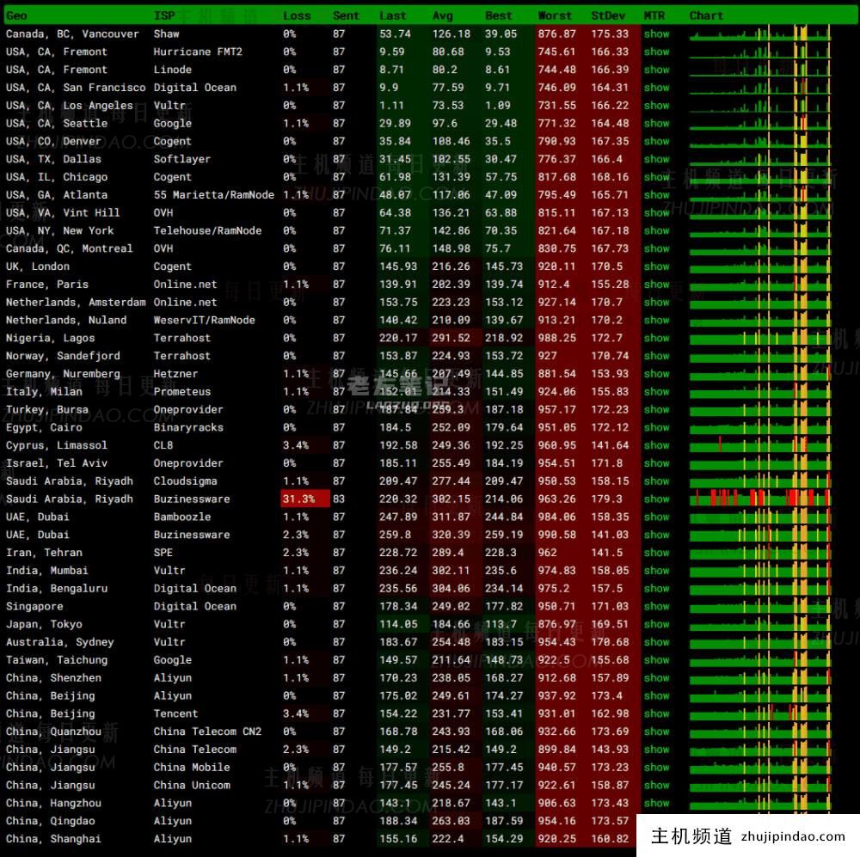This screenshot has height=857, width=860.
Task: Sort by the Best column header
Action: (x=499, y=15)
